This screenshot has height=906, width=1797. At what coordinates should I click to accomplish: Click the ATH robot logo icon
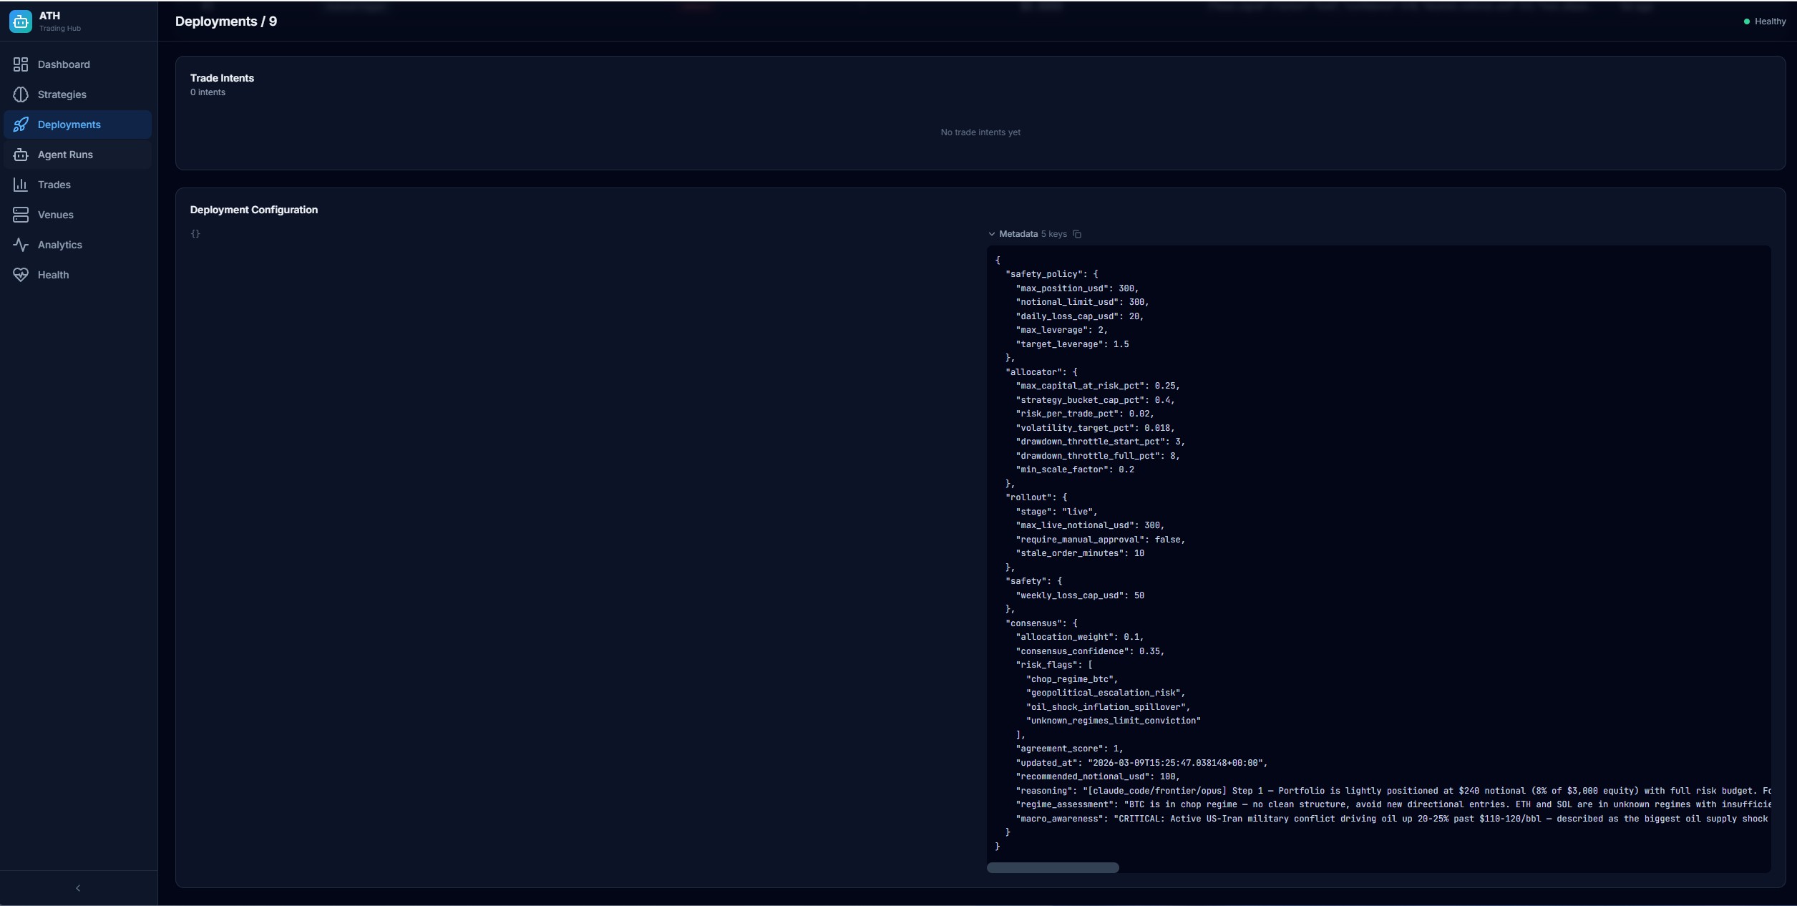(x=21, y=21)
